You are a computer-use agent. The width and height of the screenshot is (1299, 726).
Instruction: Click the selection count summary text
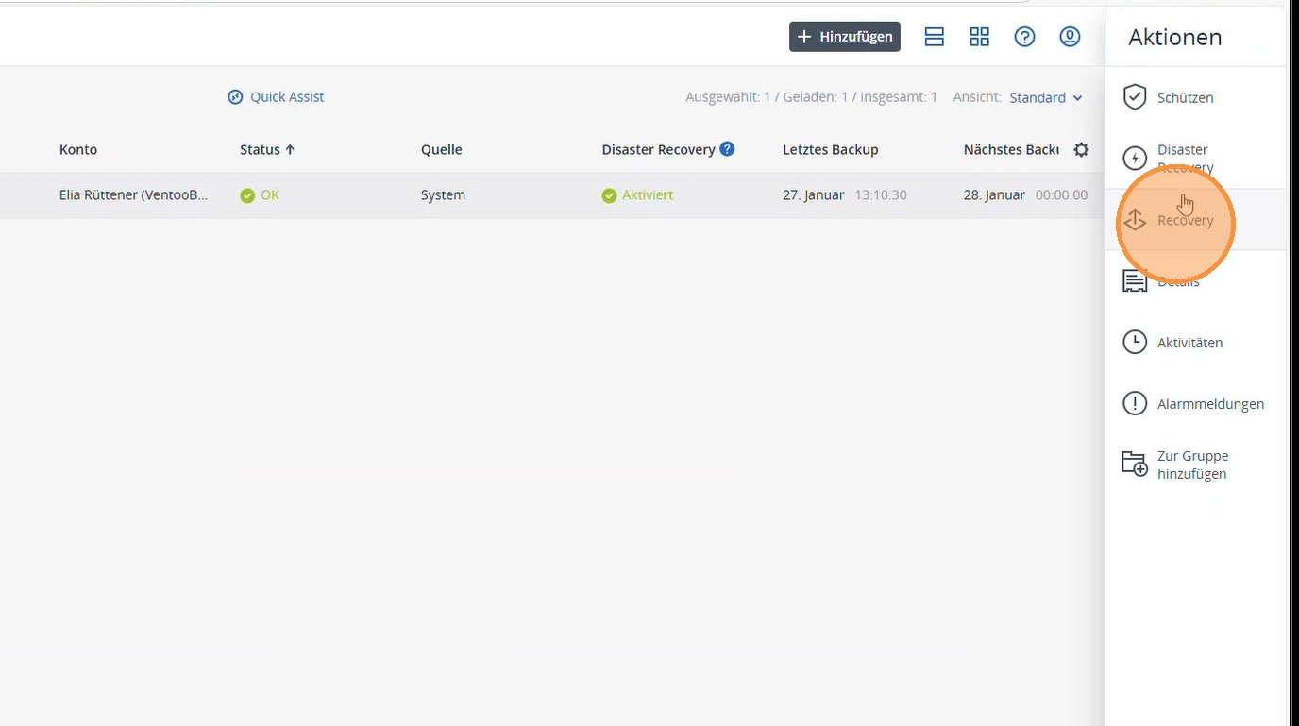[x=811, y=97]
